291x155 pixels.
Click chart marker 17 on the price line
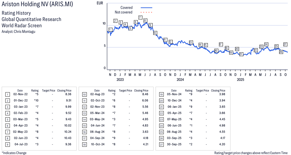pos(221,44)
